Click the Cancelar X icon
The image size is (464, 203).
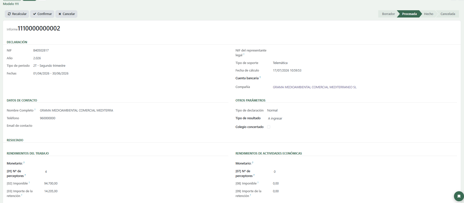(x=60, y=14)
